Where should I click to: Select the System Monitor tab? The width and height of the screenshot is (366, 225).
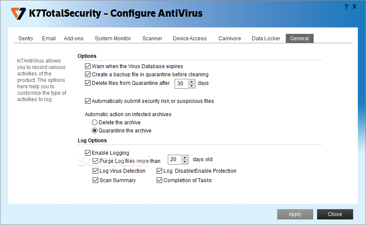click(113, 39)
